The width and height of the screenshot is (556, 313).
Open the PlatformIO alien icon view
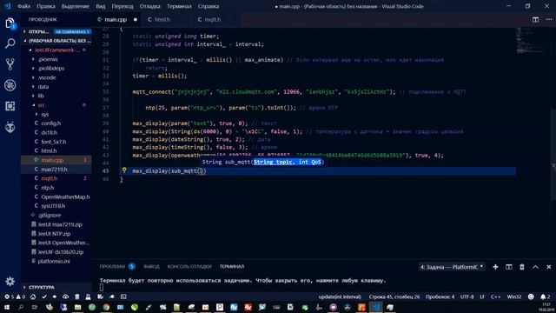click(10, 127)
